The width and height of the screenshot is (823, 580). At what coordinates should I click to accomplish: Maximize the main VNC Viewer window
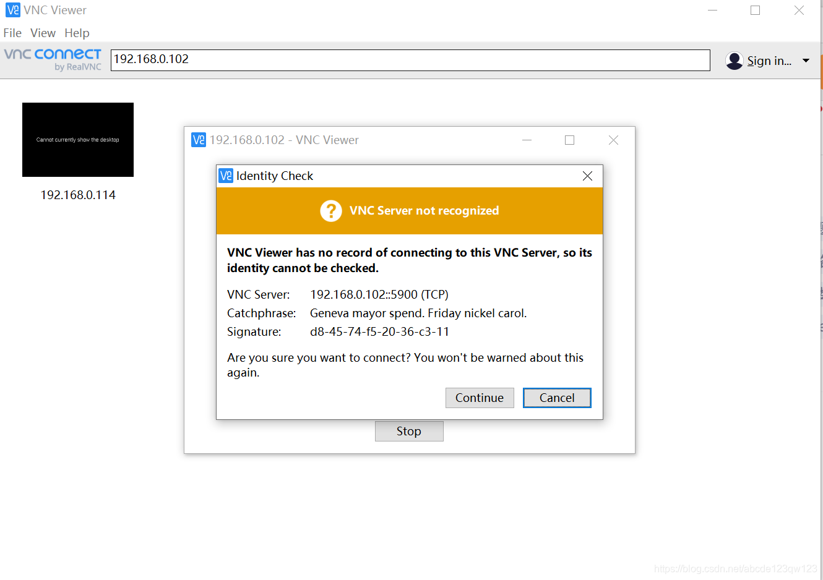click(x=755, y=11)
